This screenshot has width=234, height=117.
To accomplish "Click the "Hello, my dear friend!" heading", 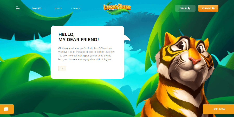I will [79, 37].
